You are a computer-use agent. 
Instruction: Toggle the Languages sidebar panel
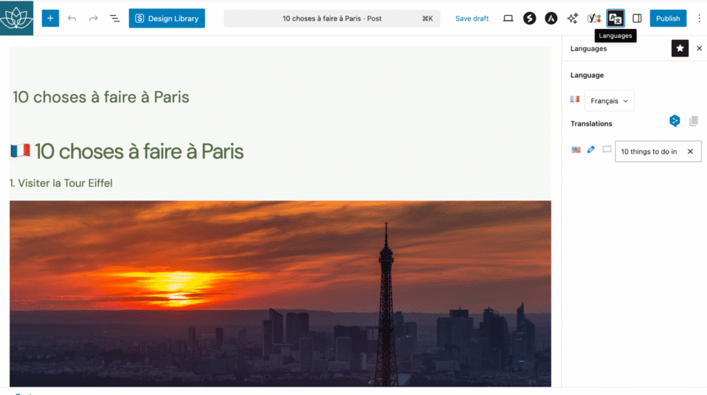pyautogui.click(x=615, y=19)
